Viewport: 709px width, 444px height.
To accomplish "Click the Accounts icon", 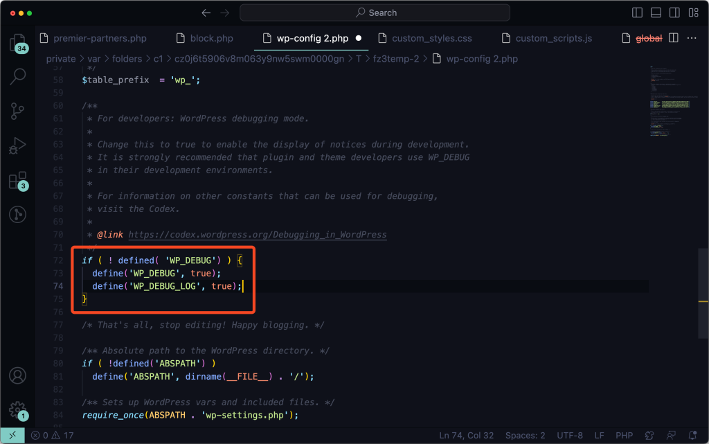I will click(x=17, y=376).
